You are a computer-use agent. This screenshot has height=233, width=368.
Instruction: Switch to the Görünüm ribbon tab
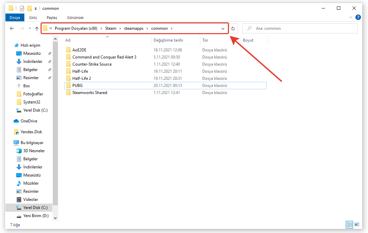pos(75,18)
